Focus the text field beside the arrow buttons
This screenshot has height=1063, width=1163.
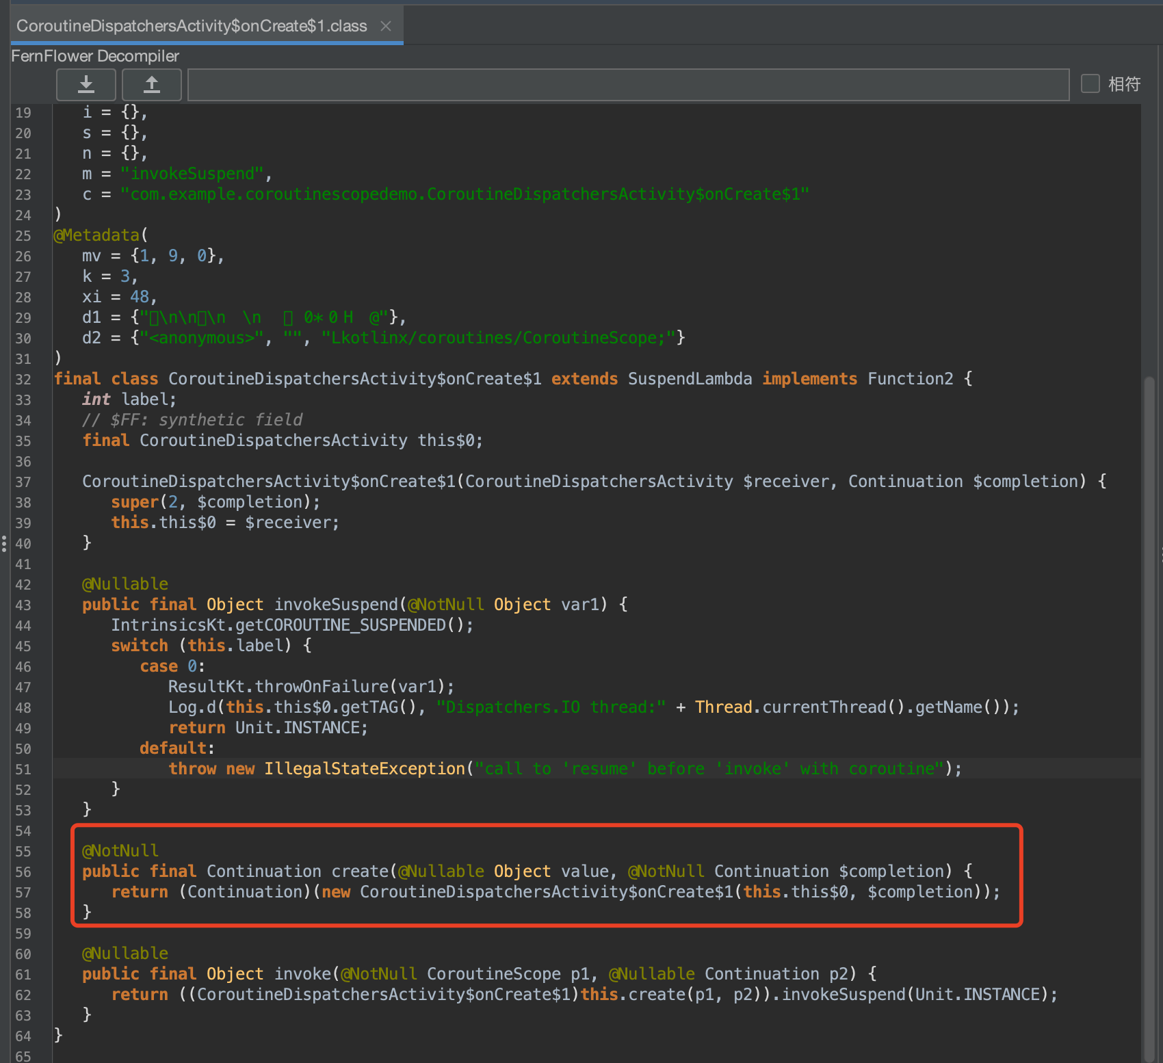point(628,85)
